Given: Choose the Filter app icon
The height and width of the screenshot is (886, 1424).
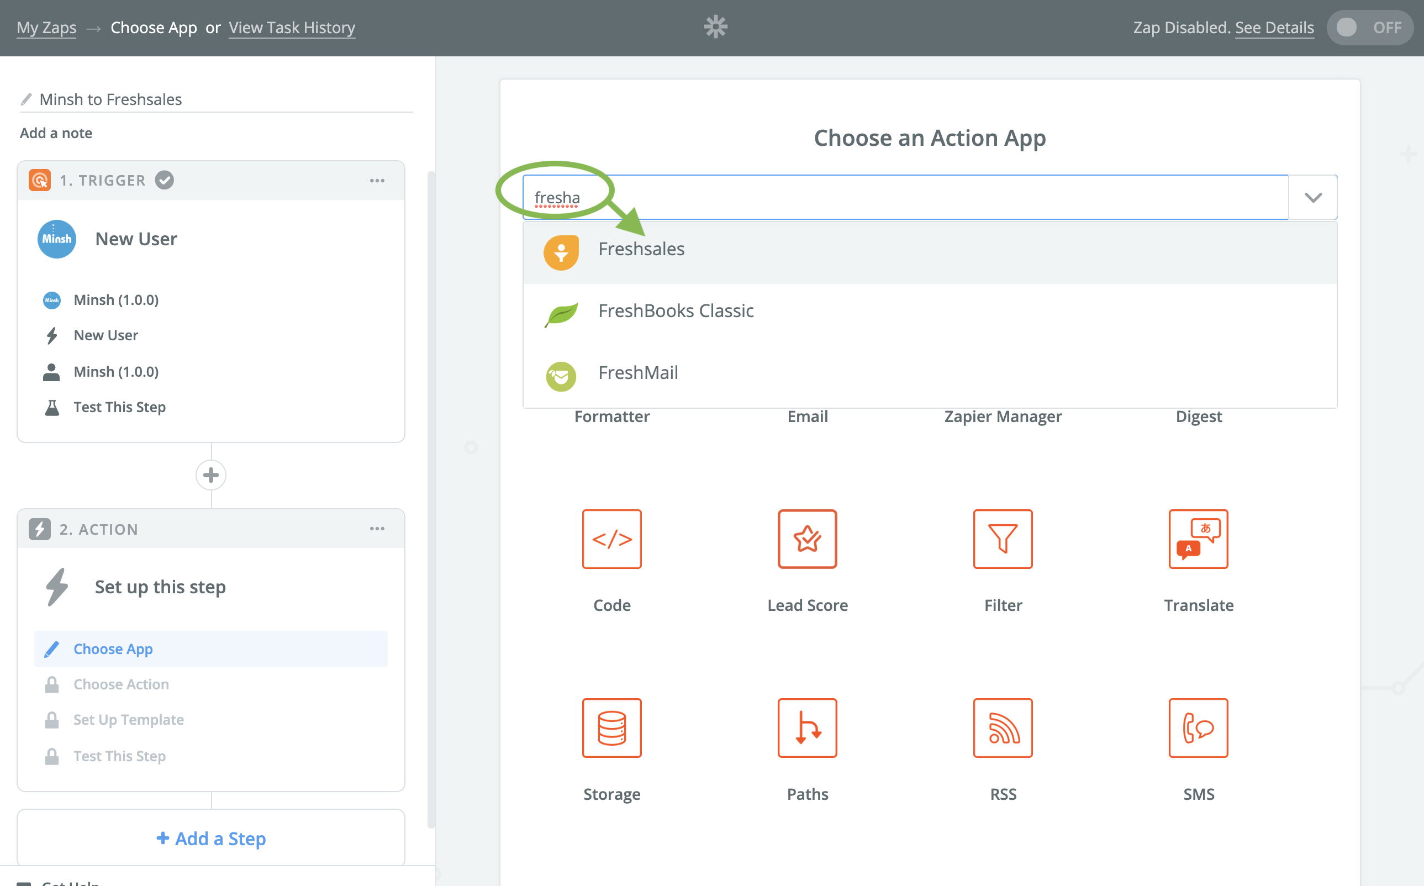Looking at the screenshot, I should (1003, 539).
